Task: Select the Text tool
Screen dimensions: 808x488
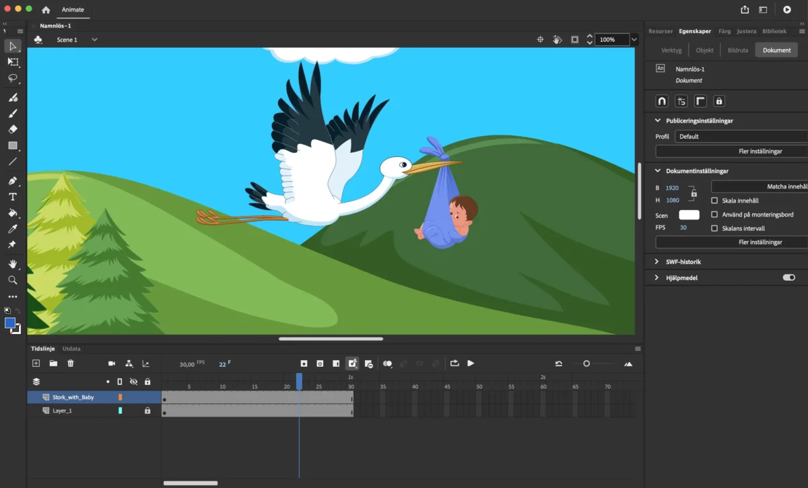Action: coord(13,197)
